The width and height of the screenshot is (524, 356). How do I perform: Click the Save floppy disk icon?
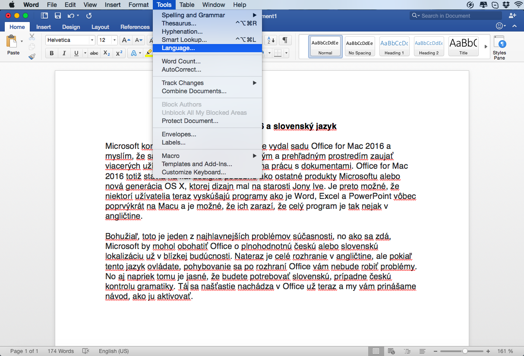[58, 16]
